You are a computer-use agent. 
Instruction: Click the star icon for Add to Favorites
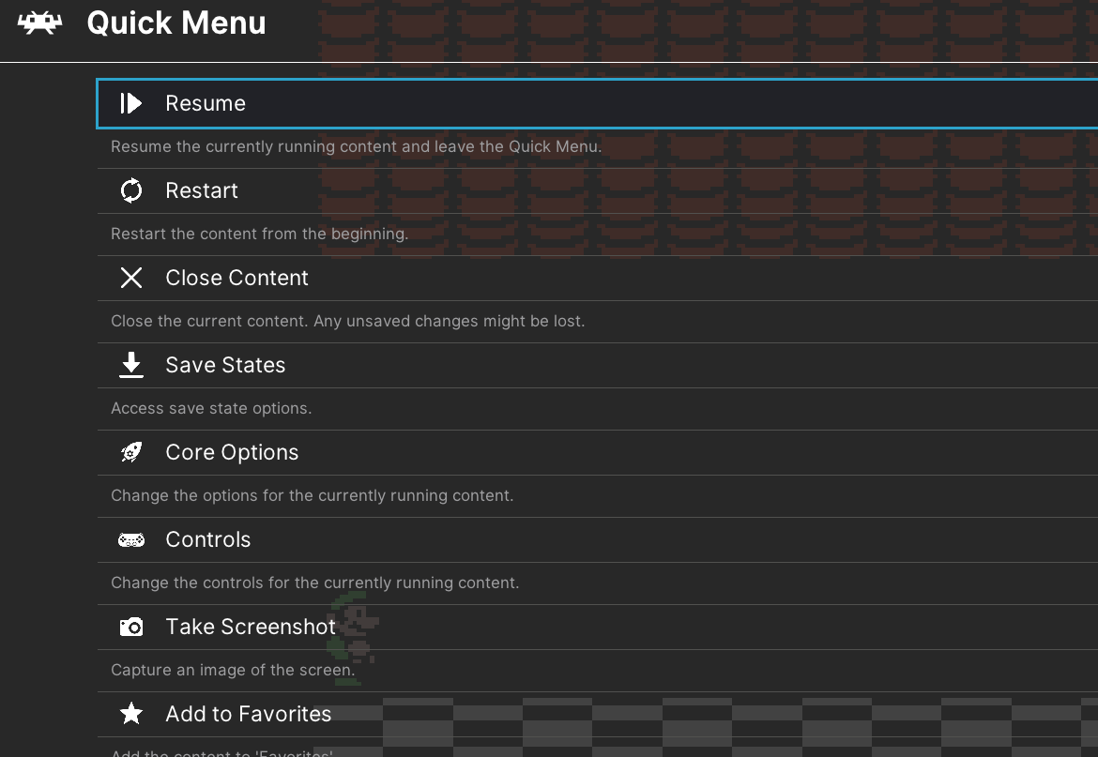tap(131, 714)
